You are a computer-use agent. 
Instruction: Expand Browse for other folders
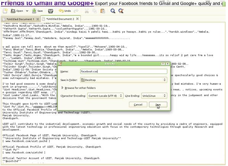point(79,88)
